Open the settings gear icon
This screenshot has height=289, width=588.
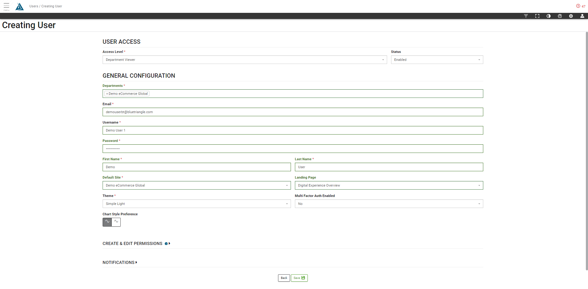[x=571, y=16]
